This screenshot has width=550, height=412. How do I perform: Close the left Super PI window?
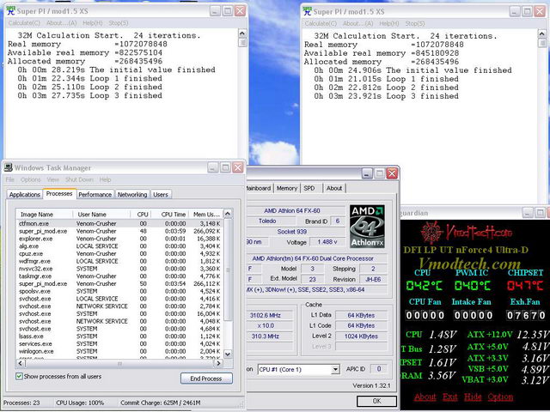[240, 11]
